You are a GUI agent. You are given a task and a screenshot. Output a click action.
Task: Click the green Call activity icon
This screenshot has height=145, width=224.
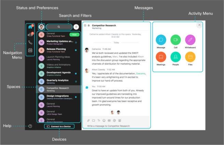click(176, 40)
